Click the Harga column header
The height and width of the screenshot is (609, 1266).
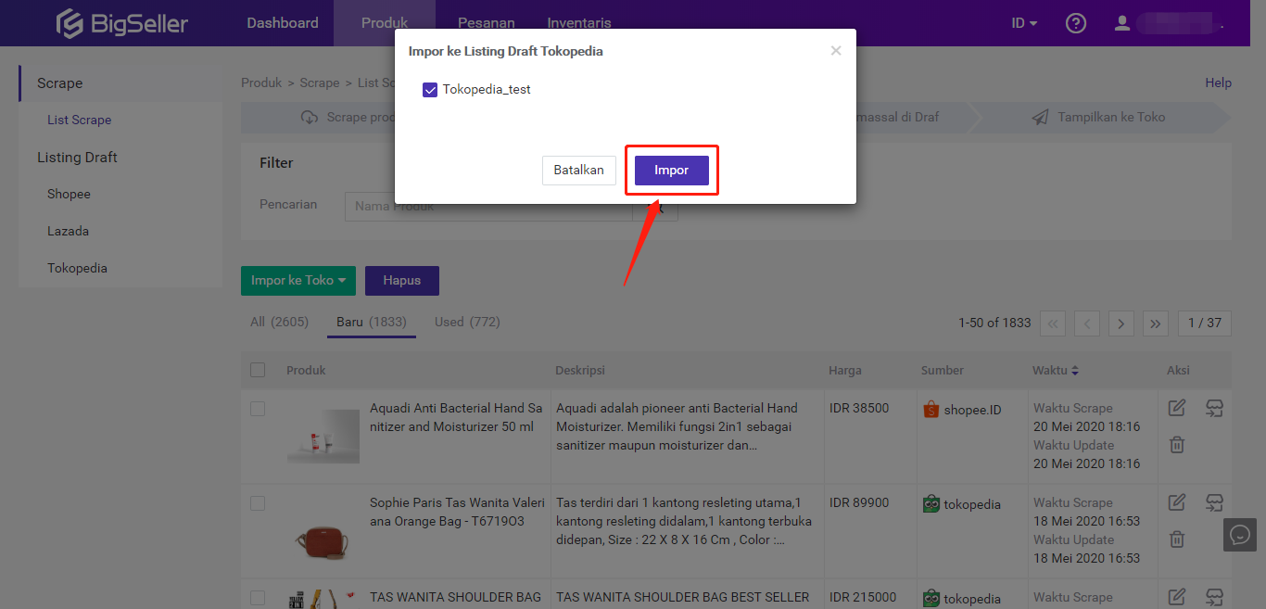pyautogui.click(x=845, y=371)
